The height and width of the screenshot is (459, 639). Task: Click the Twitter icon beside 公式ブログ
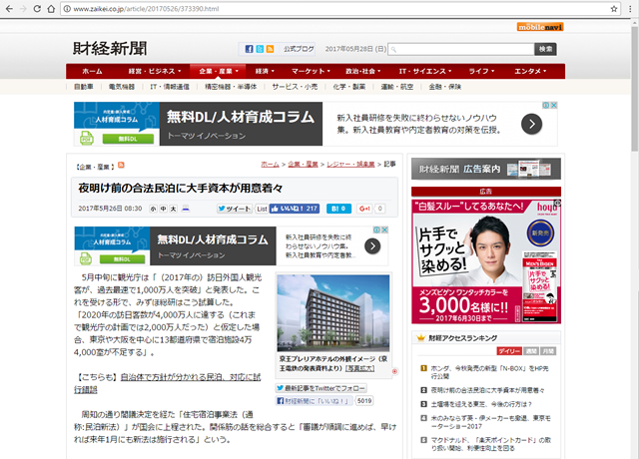pos(261,49)
